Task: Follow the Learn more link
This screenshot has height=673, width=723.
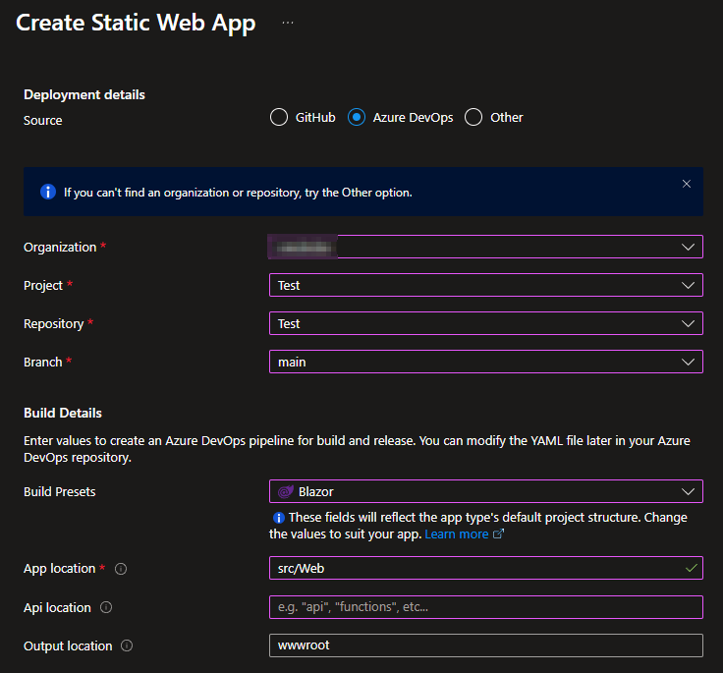Action: (457, 534)
